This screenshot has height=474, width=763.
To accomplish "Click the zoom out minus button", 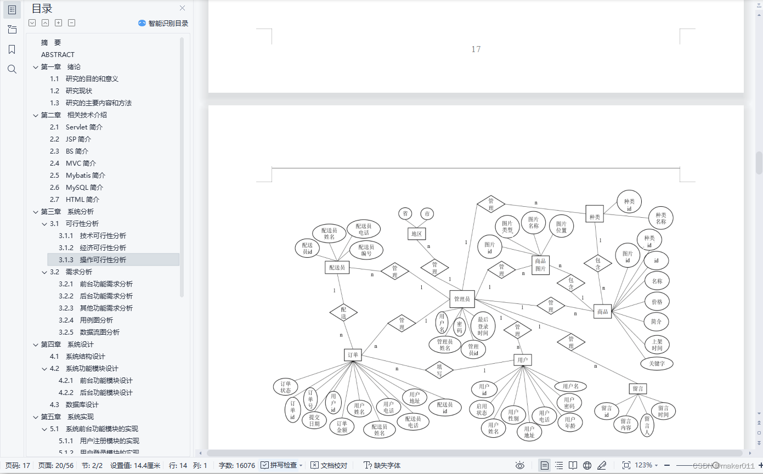I will tap(667, 465).
